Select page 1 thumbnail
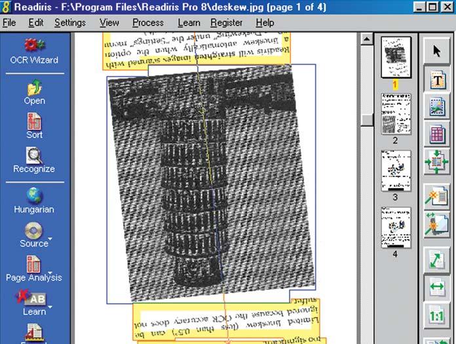Viewport: 456px width, 344px height. [396, 57]
